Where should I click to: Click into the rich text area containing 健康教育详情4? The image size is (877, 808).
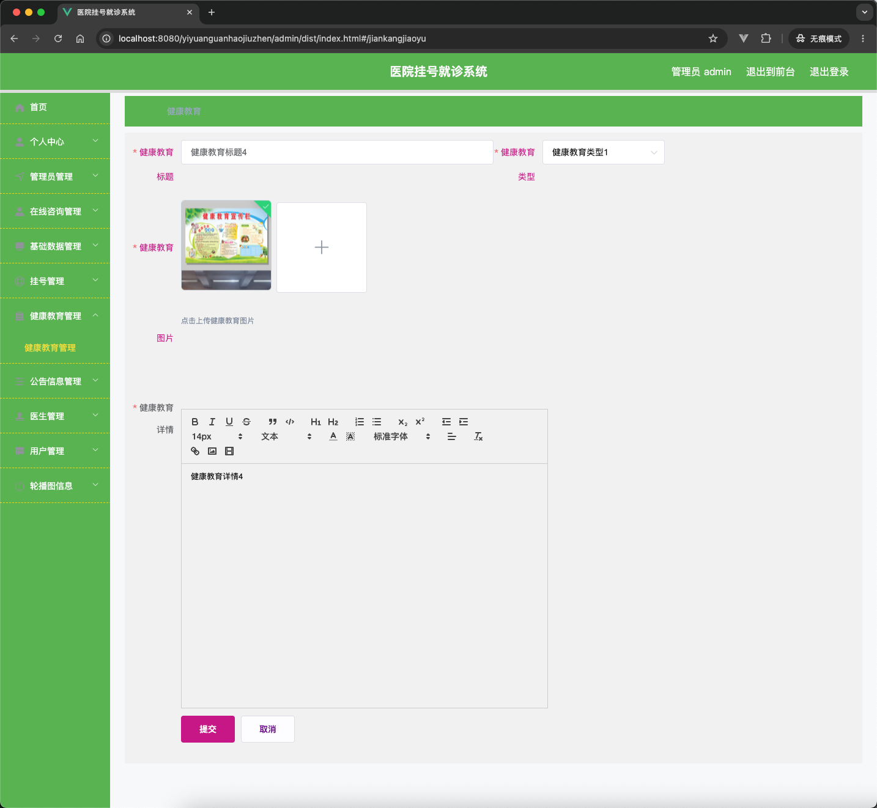point(364,586)
